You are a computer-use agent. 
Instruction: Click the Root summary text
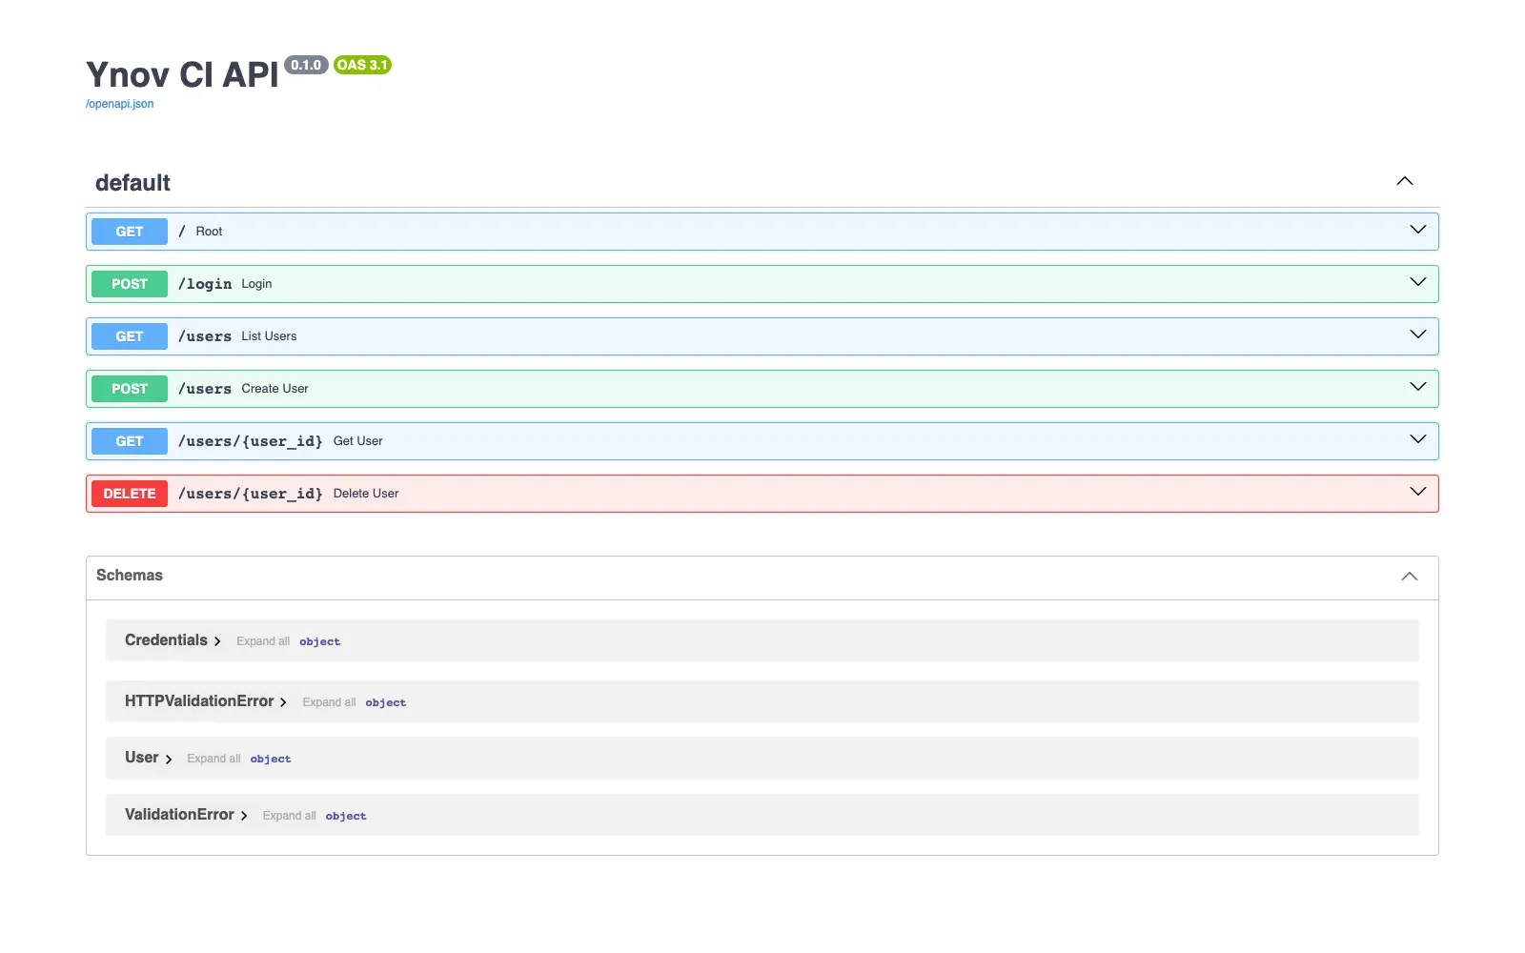[x=209, y=232]
